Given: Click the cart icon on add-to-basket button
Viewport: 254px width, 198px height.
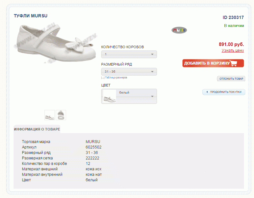Looking at the screenshot, I should pyautogui.click(x=237, y=63).
